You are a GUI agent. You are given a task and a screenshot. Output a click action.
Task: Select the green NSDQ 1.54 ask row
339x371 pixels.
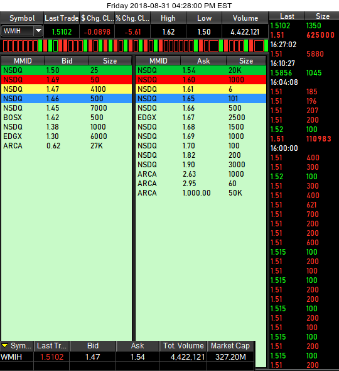tap(201, 70)
